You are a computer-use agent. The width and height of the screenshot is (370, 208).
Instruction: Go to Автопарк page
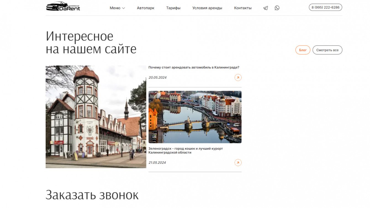coord(146,8)
